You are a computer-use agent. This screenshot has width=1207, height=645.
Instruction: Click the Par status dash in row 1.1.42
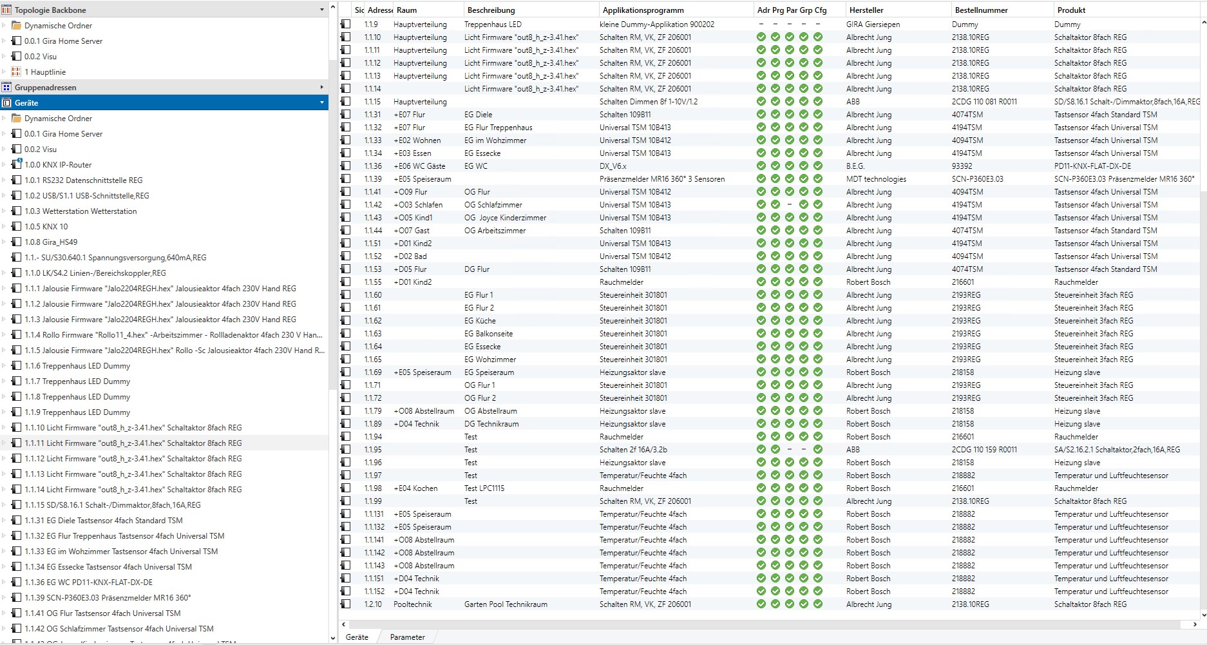790,205
